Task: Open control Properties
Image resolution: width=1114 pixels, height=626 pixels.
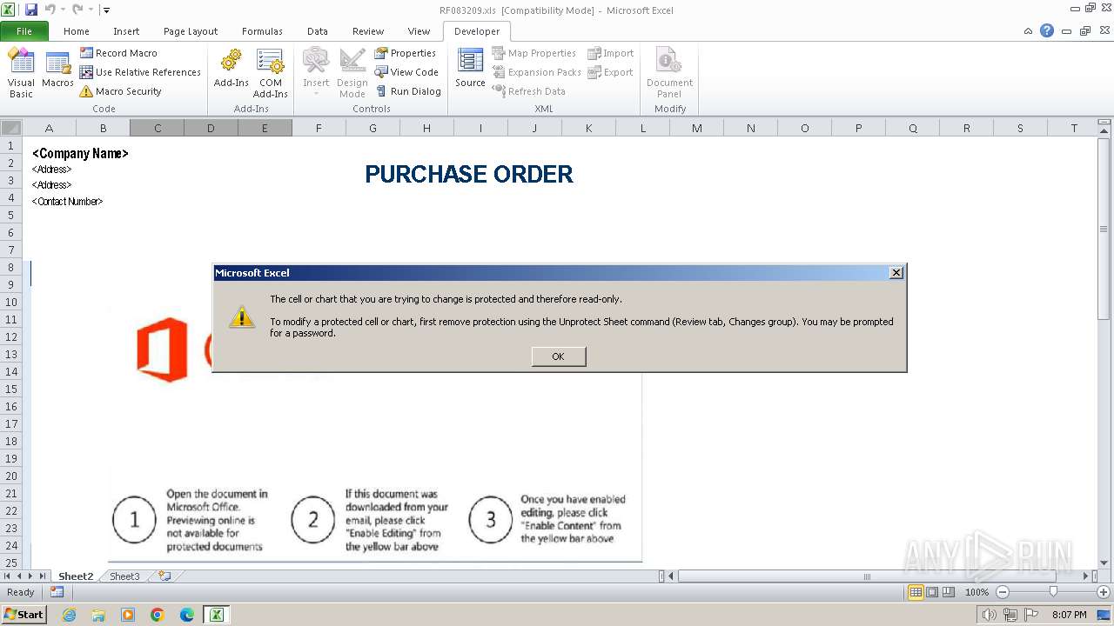Action: (x=406, y=53)
